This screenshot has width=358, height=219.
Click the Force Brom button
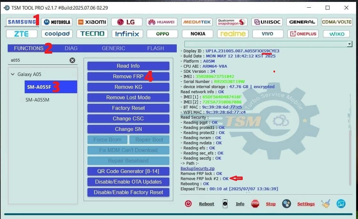coord(107,140)
